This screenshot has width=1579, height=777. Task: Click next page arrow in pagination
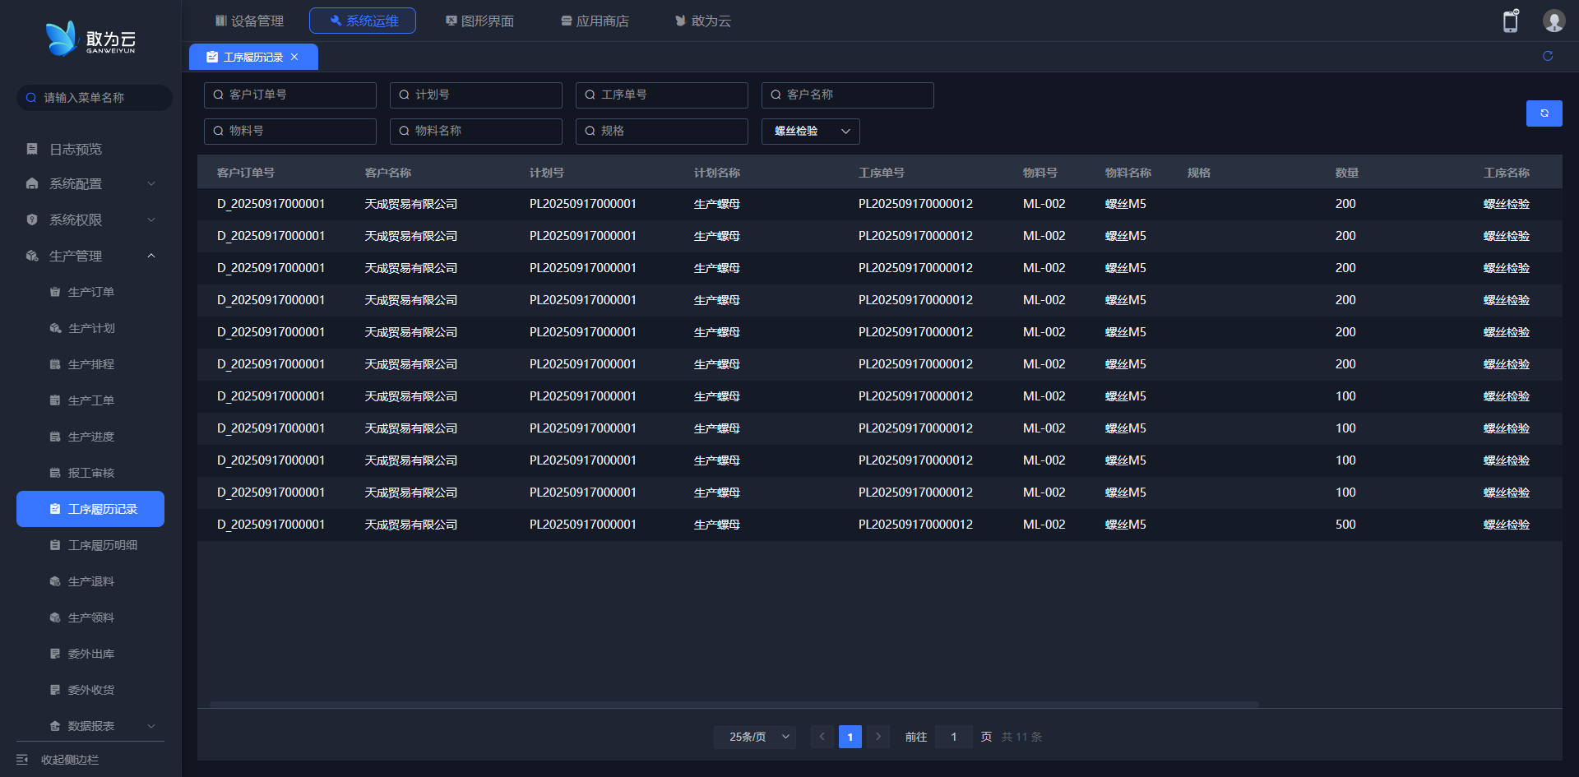(877, 737)
